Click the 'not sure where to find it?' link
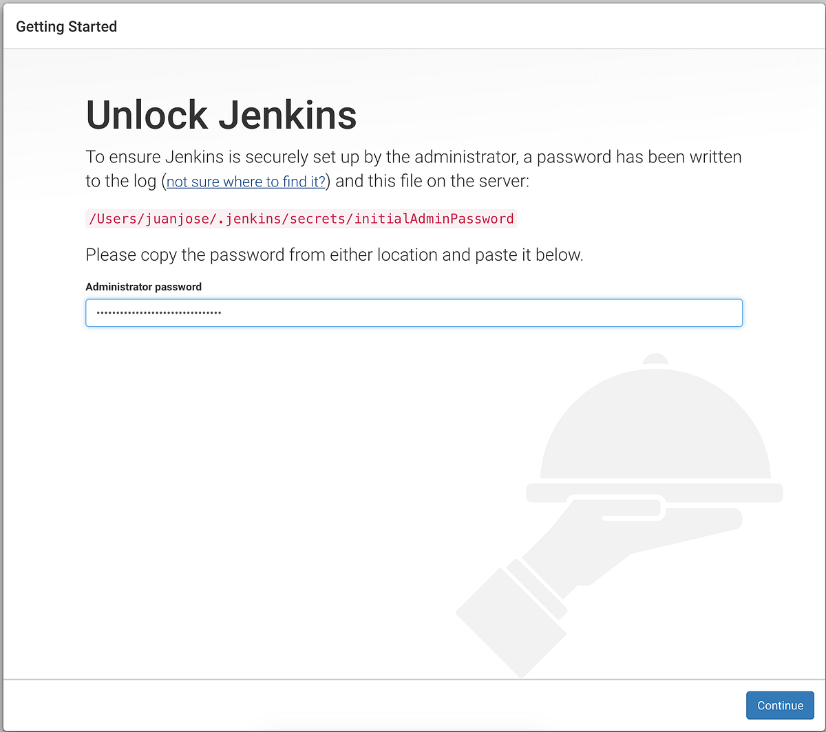The height and width of the screenshot is (732, 826). pos(245,182)
